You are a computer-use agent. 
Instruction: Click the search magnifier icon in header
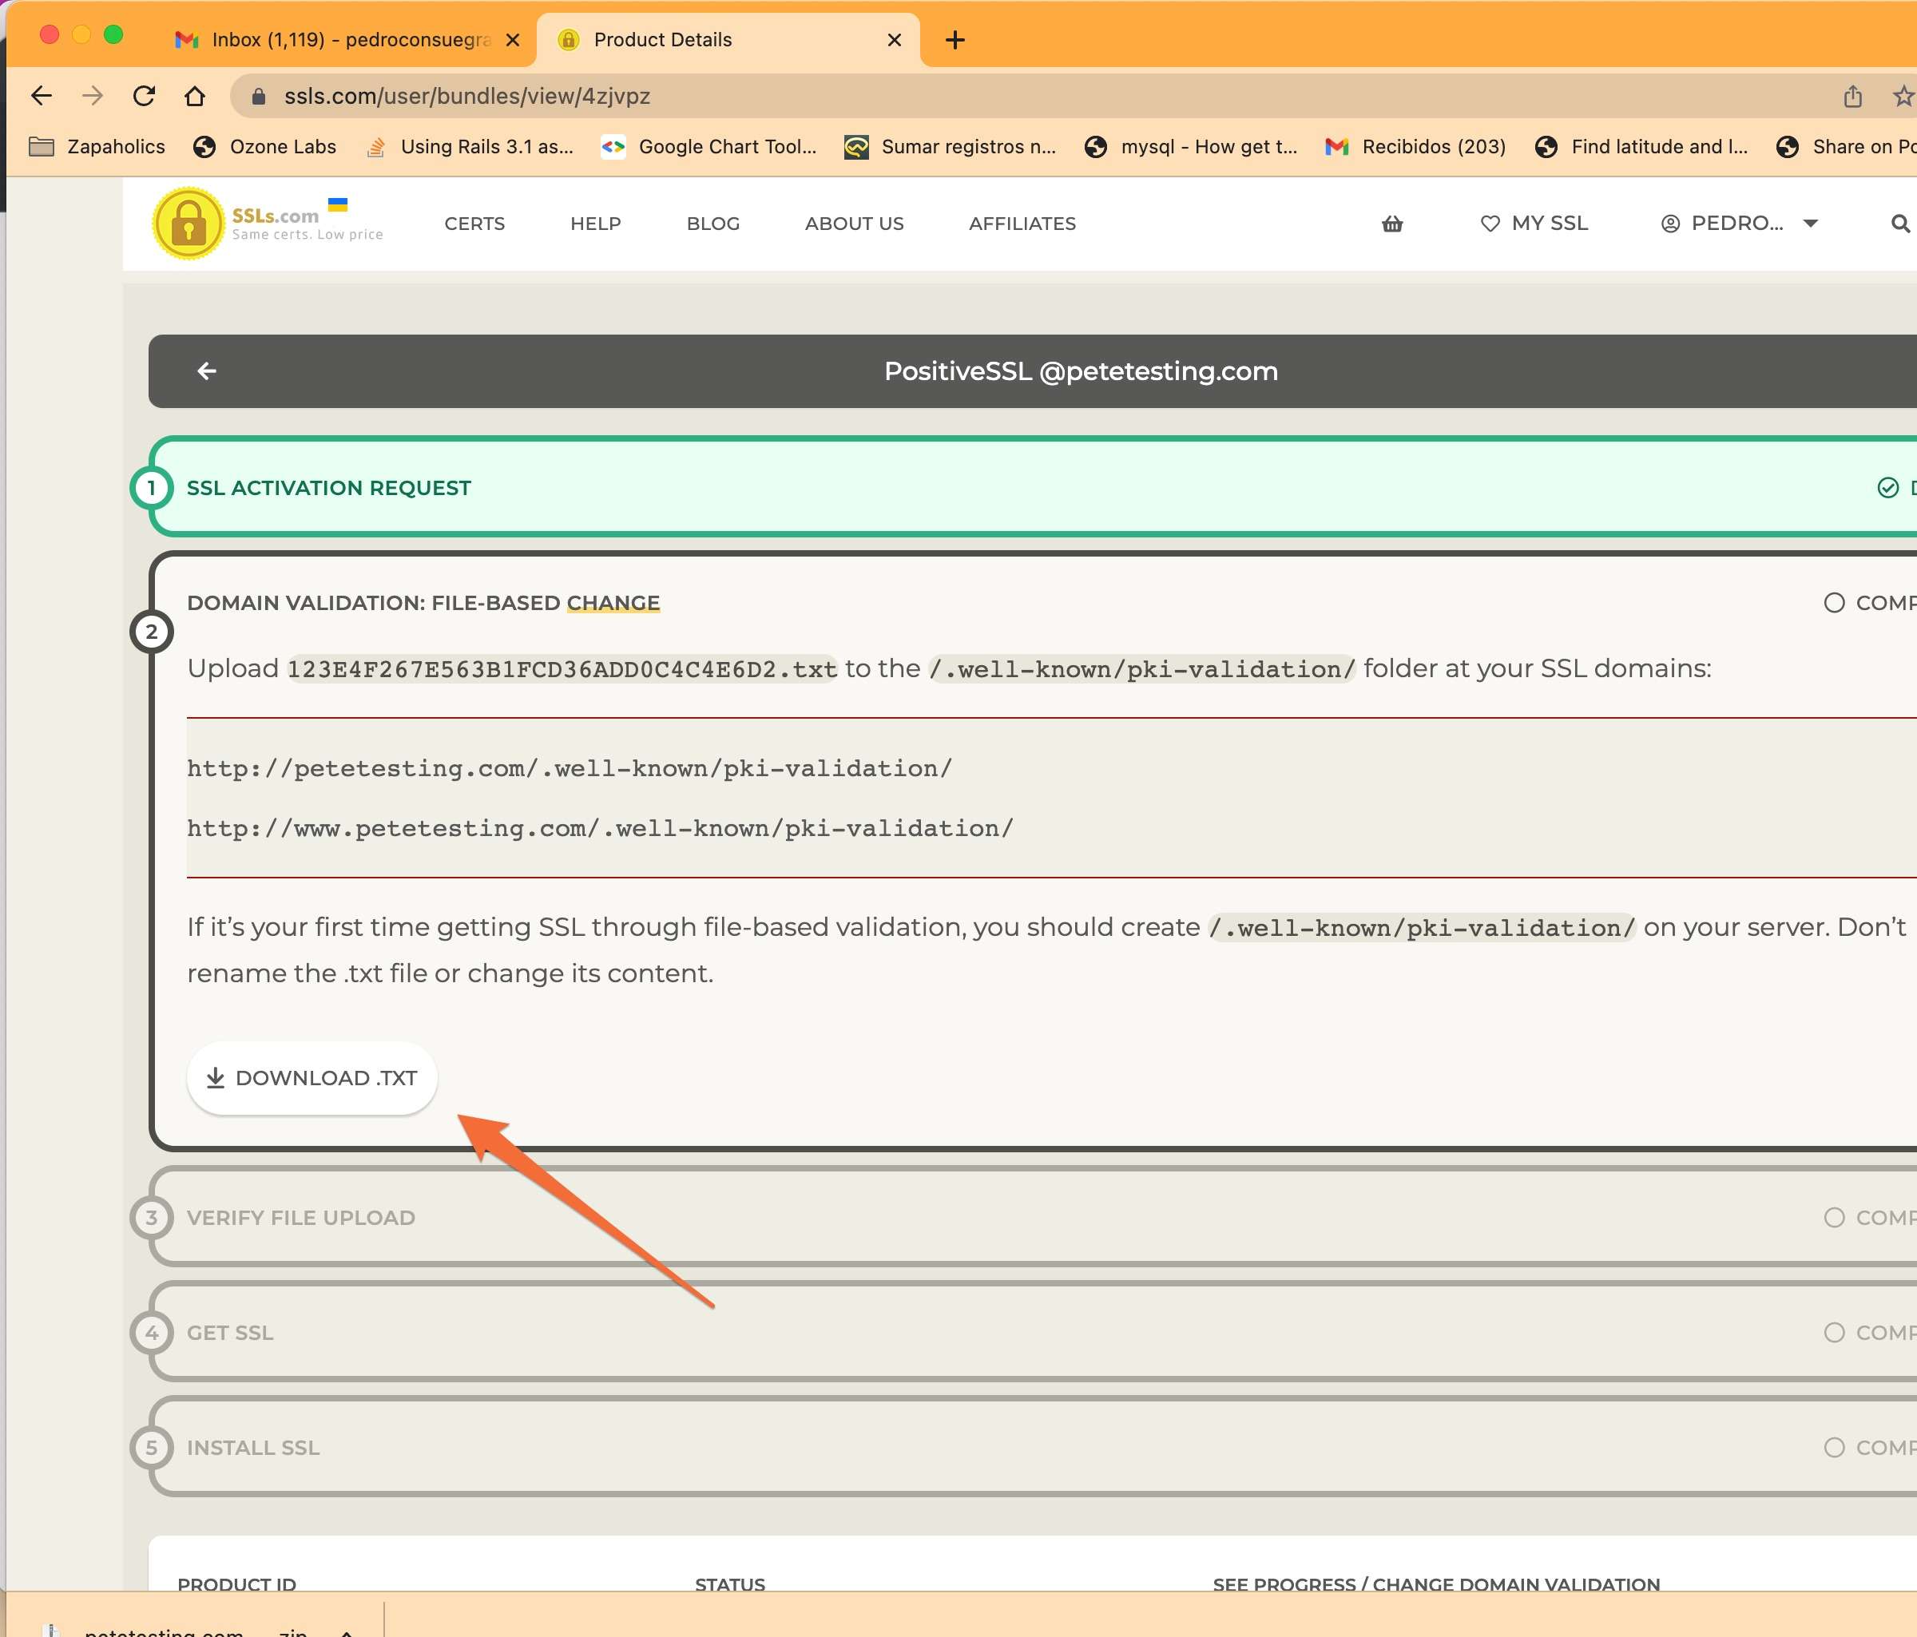click(1899, 224)
